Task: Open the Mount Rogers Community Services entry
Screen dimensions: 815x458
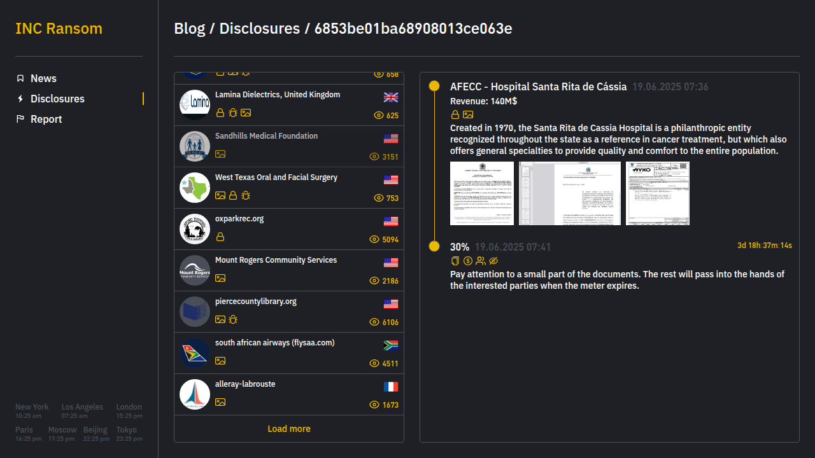Action: [x=276, y=260]
